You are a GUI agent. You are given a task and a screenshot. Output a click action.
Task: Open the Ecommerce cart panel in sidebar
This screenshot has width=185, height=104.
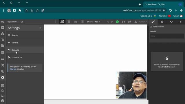pos(3,65)
